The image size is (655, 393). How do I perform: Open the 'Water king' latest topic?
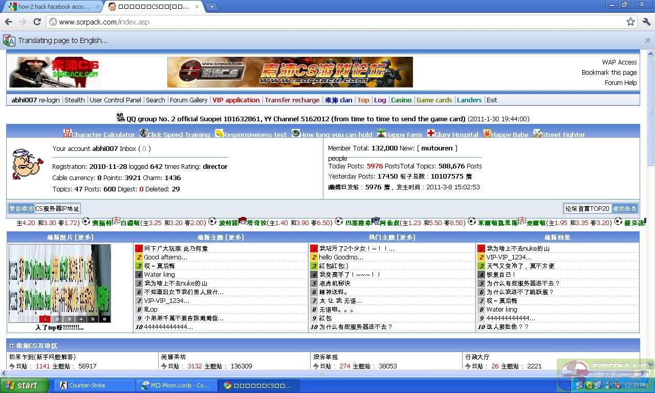[159, 275]
